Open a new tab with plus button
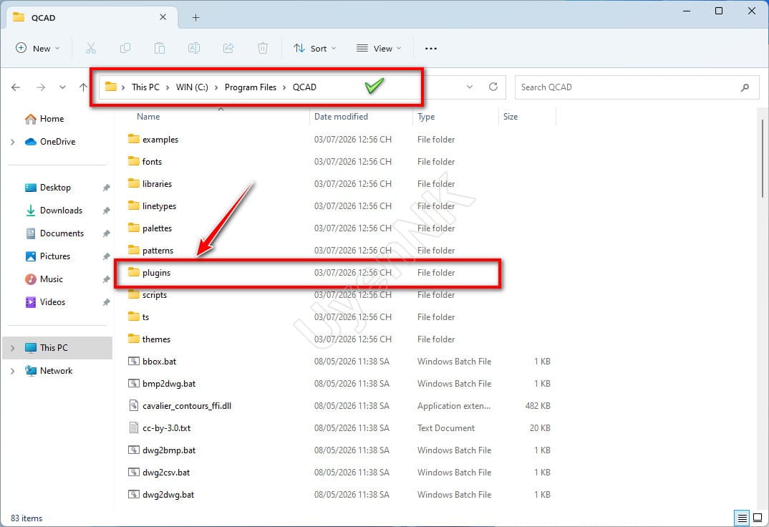769x527 pixels. 195,18
